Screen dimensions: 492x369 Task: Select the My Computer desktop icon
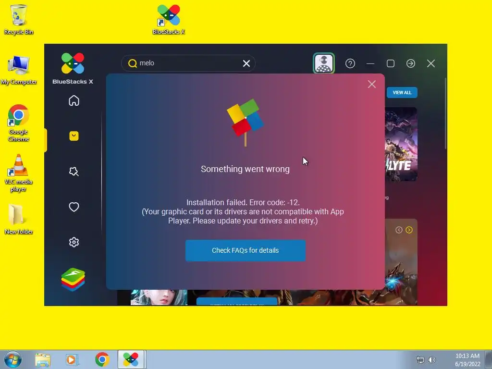[19, 70]
